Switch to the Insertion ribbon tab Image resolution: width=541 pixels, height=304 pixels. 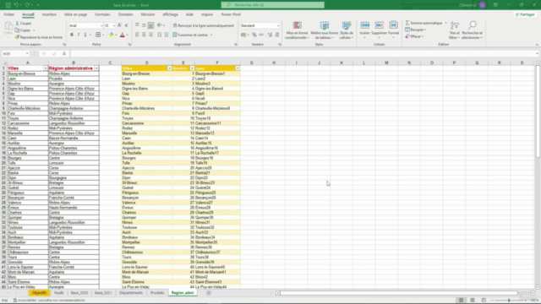49,14
